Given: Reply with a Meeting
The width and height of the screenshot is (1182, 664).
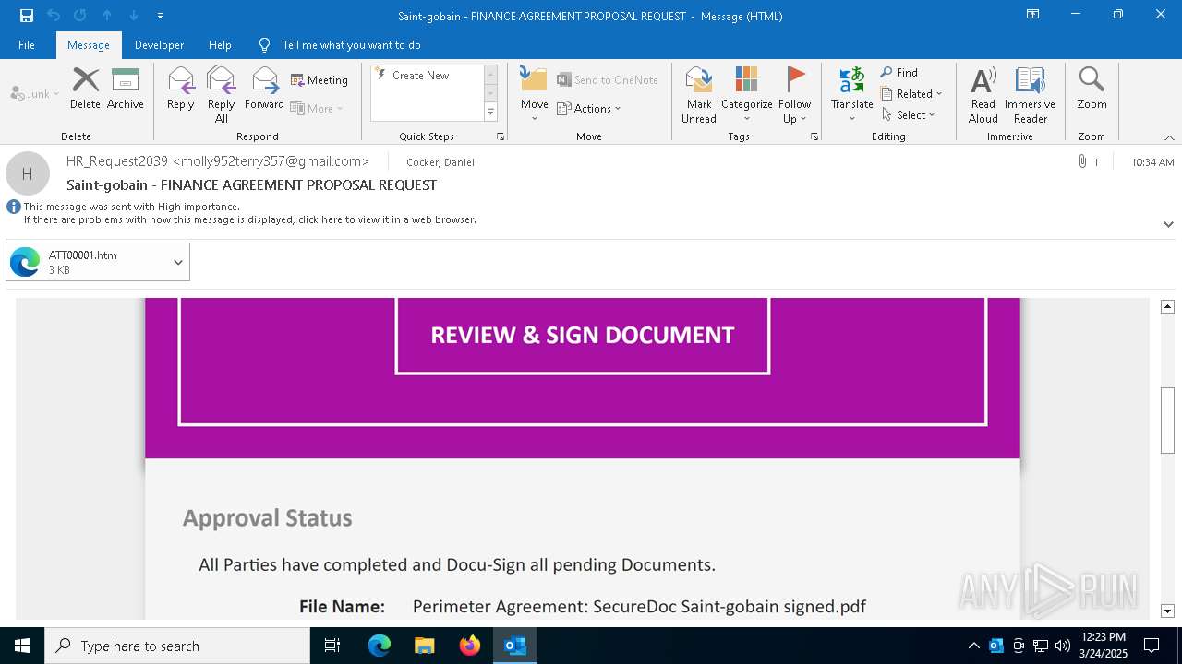Looking at the screenshot, I should pyautogui.click(x=320, y=80).
